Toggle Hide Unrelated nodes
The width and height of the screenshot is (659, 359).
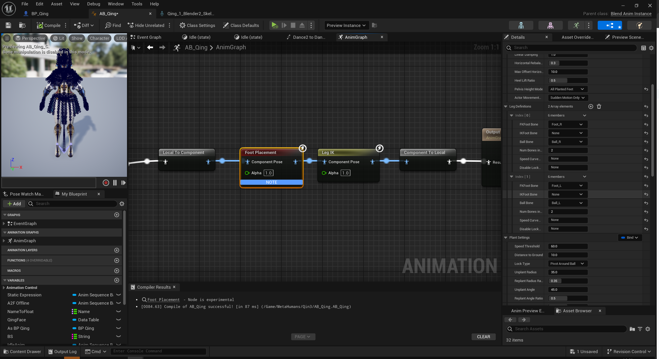click(x=146, y=25)
